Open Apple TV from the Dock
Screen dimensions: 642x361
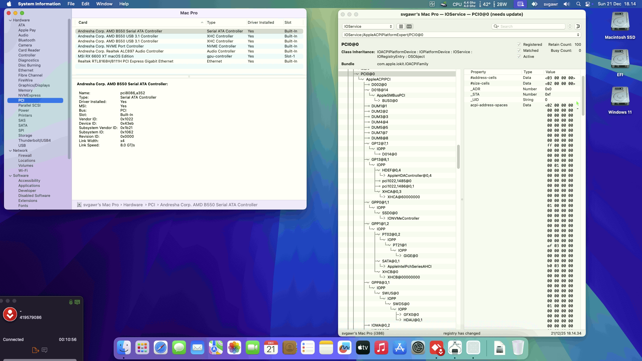pyautogui.click(x=363, y=348)
